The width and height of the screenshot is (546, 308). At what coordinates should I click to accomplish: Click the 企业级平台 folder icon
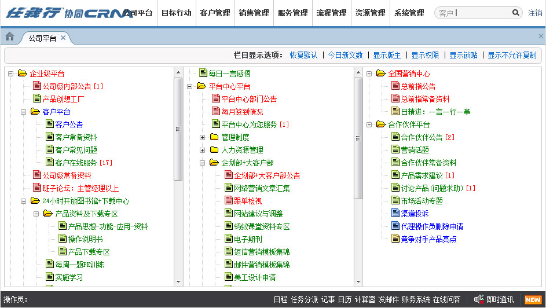(23, 74)
